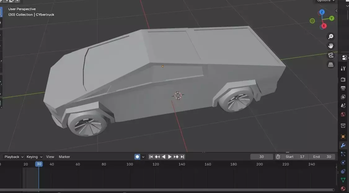
Task: Jump to the start frame
Action: tap(151, 157)
